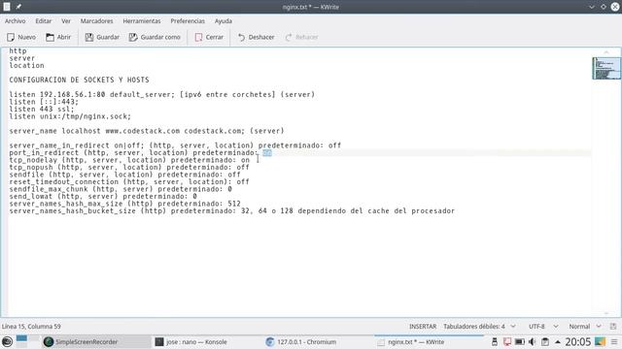Click line 'send_lowat (http, server)'
The height and width of the screenshot is (349, 622).
click(x=103, y=196)
